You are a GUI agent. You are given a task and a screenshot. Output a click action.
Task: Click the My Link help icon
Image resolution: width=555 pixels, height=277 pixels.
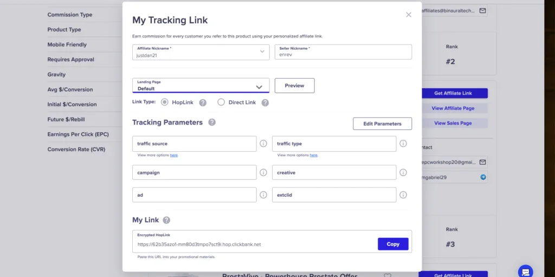click(166, 220)
